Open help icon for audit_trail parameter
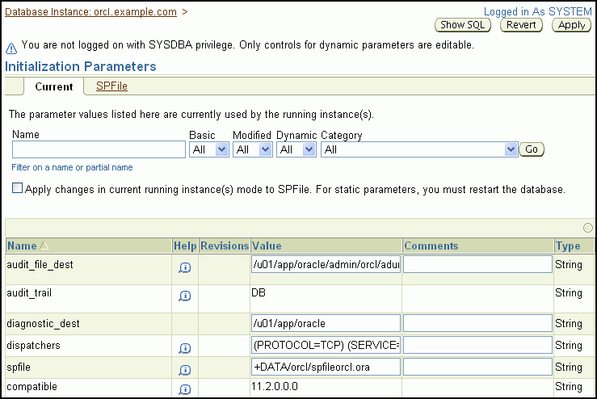Viewport: 597px width, 399px height. [x=184, y=296]
